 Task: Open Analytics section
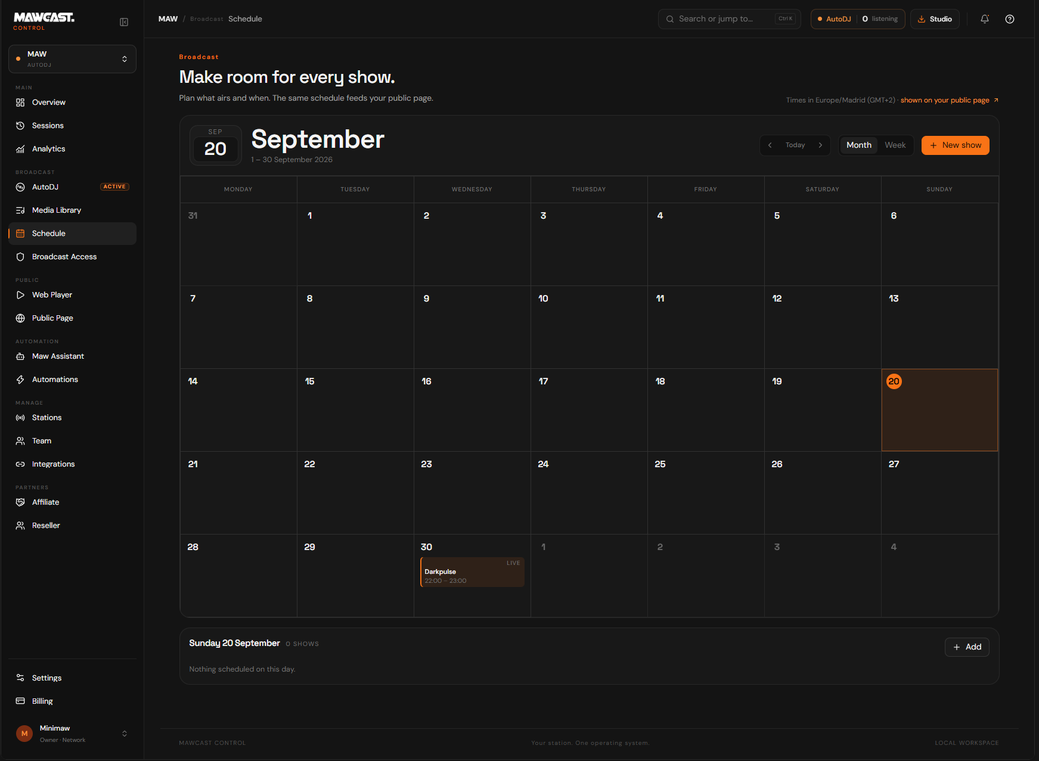click(x=72, y=149)
